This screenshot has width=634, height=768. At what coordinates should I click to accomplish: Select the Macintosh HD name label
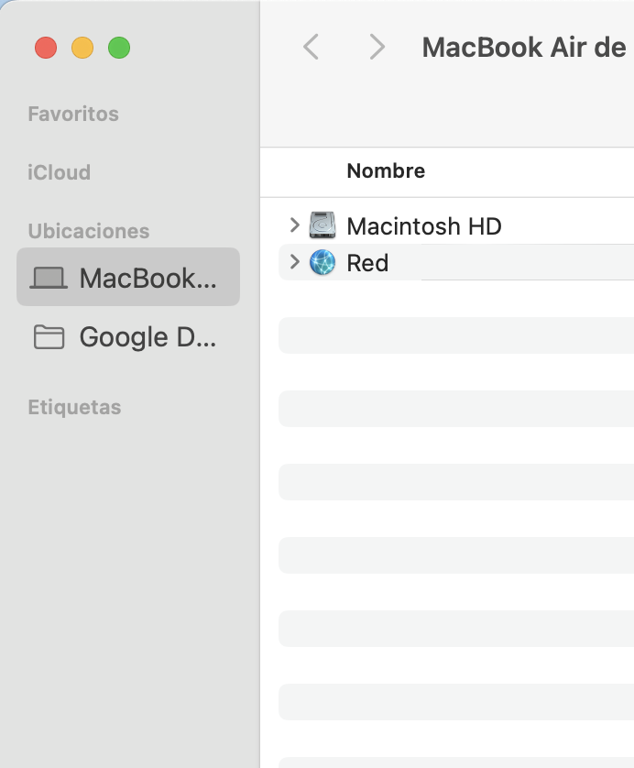(424, 225)
